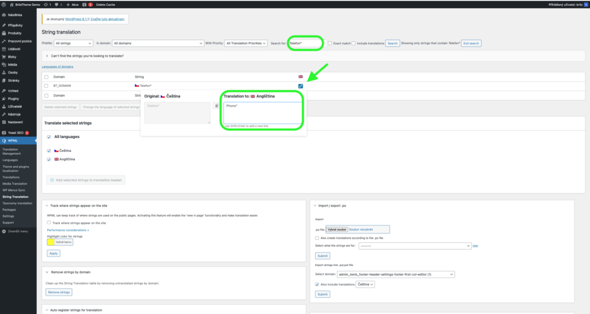Tick the BT_DOMAIN row checkbox
Screen dimensions: 590x314
click(46, 86)
